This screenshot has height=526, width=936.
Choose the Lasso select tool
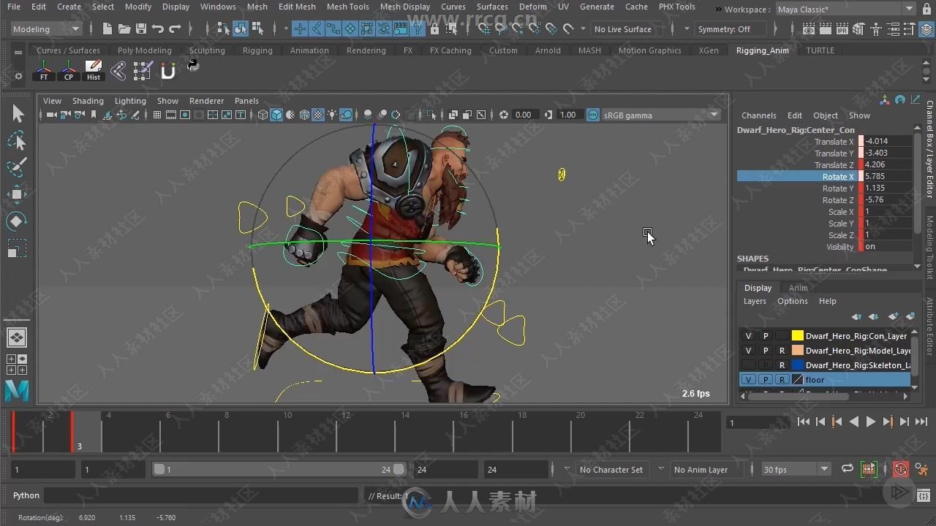(18, 141)
